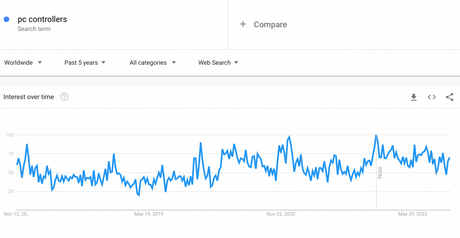Open the All categories dropdown
The width and height of the screenshot is (460, 238).
click(x=152, y=62)
